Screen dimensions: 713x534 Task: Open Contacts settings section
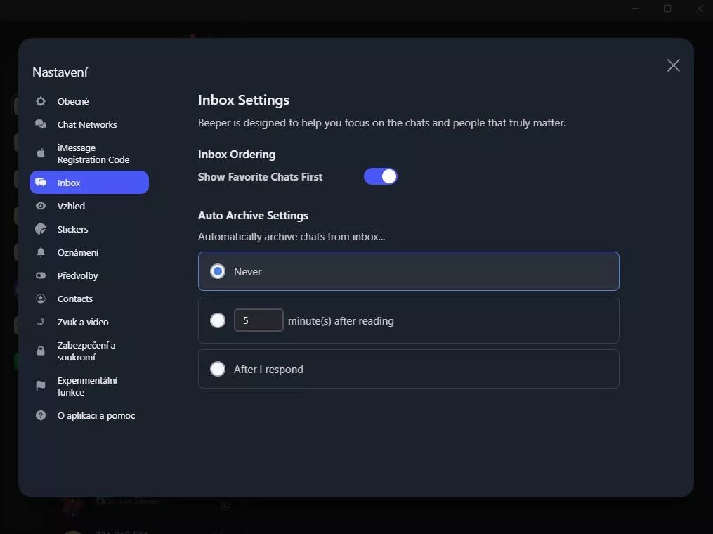(x=89, y=299)
